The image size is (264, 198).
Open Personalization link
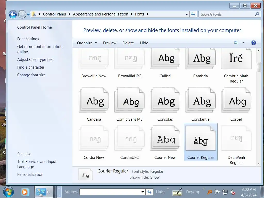30,175
